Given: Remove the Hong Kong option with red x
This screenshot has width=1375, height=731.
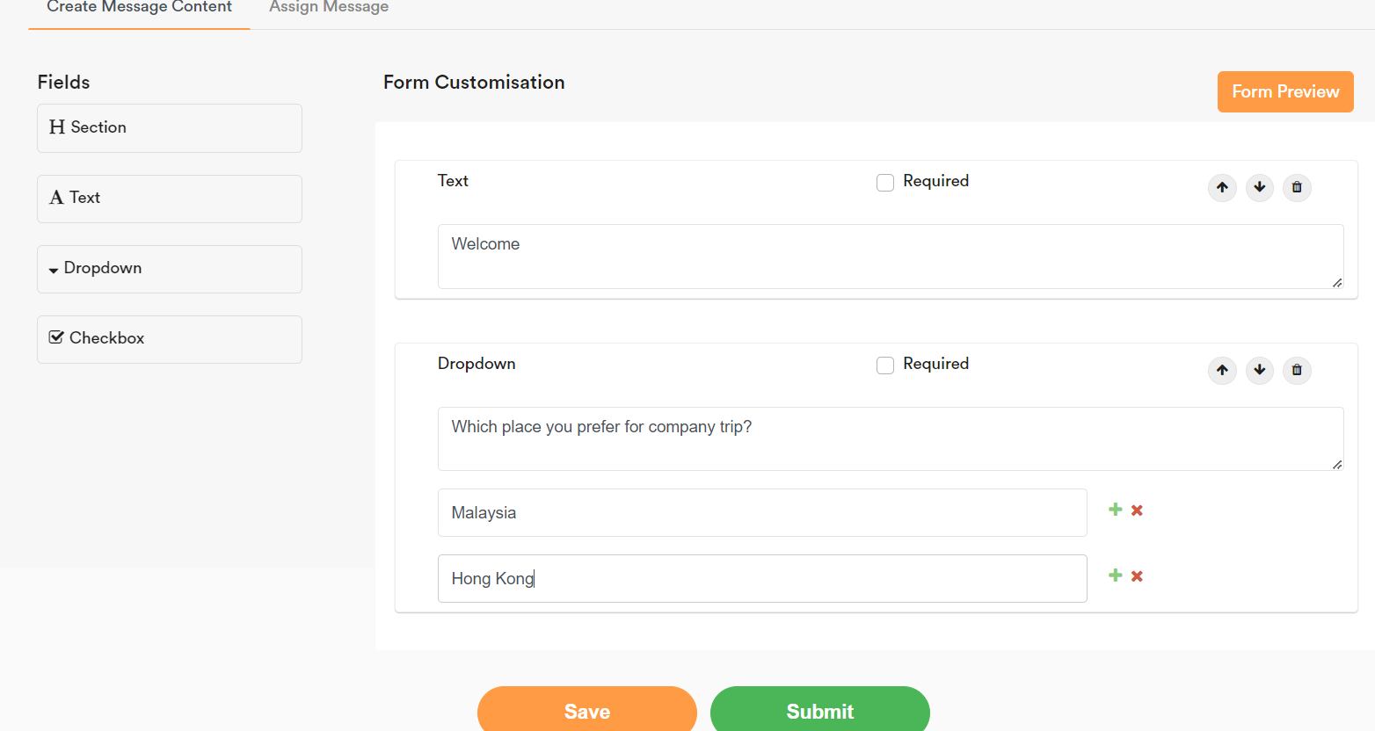Looking at the screenshot, I should 1137,575.
